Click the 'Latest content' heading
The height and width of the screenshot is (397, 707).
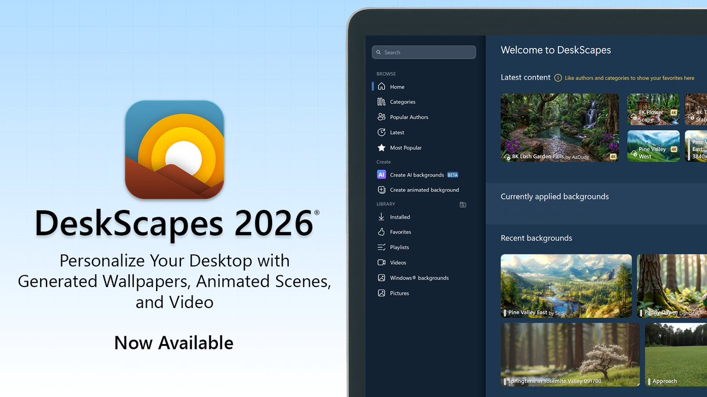(526, 77)
